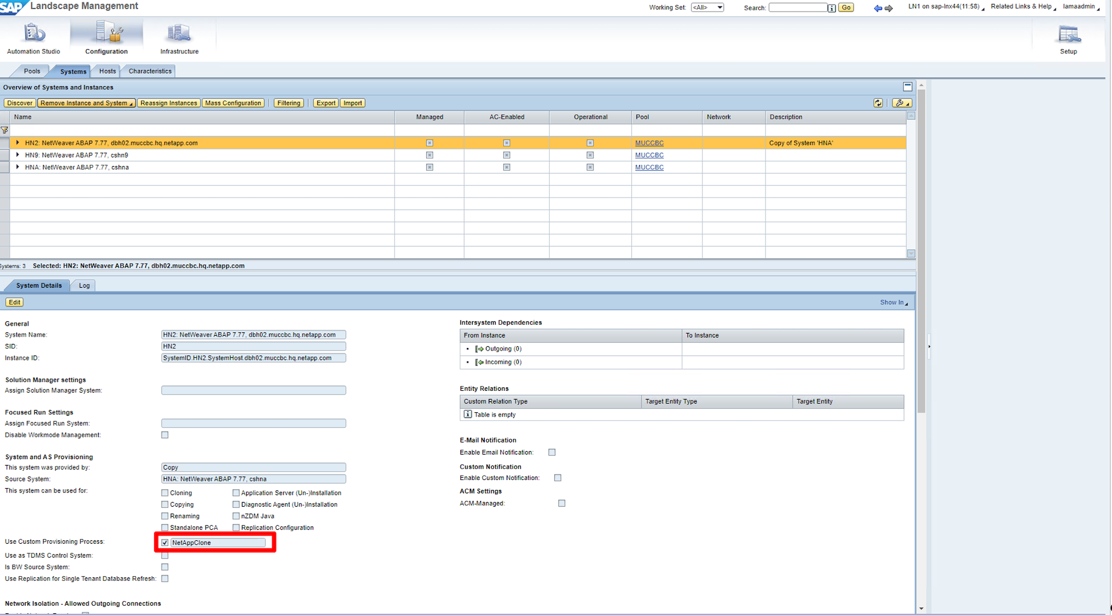Click the back navigation arrow icon
The width and height of the screenshot is (1112, 615).
point(877,8)
